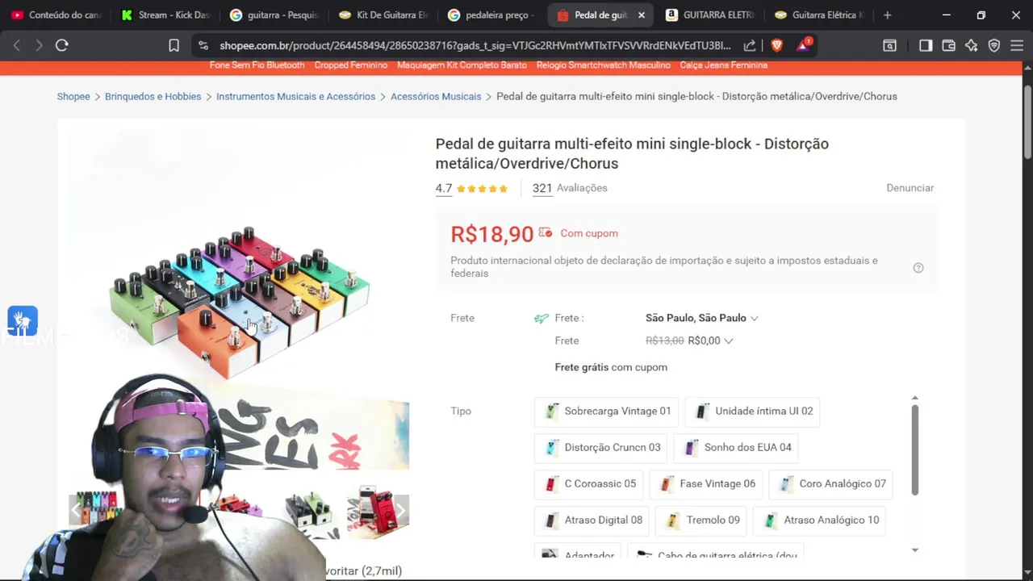
Task: Open the Brave wallet icon
Action: [949, 46]
